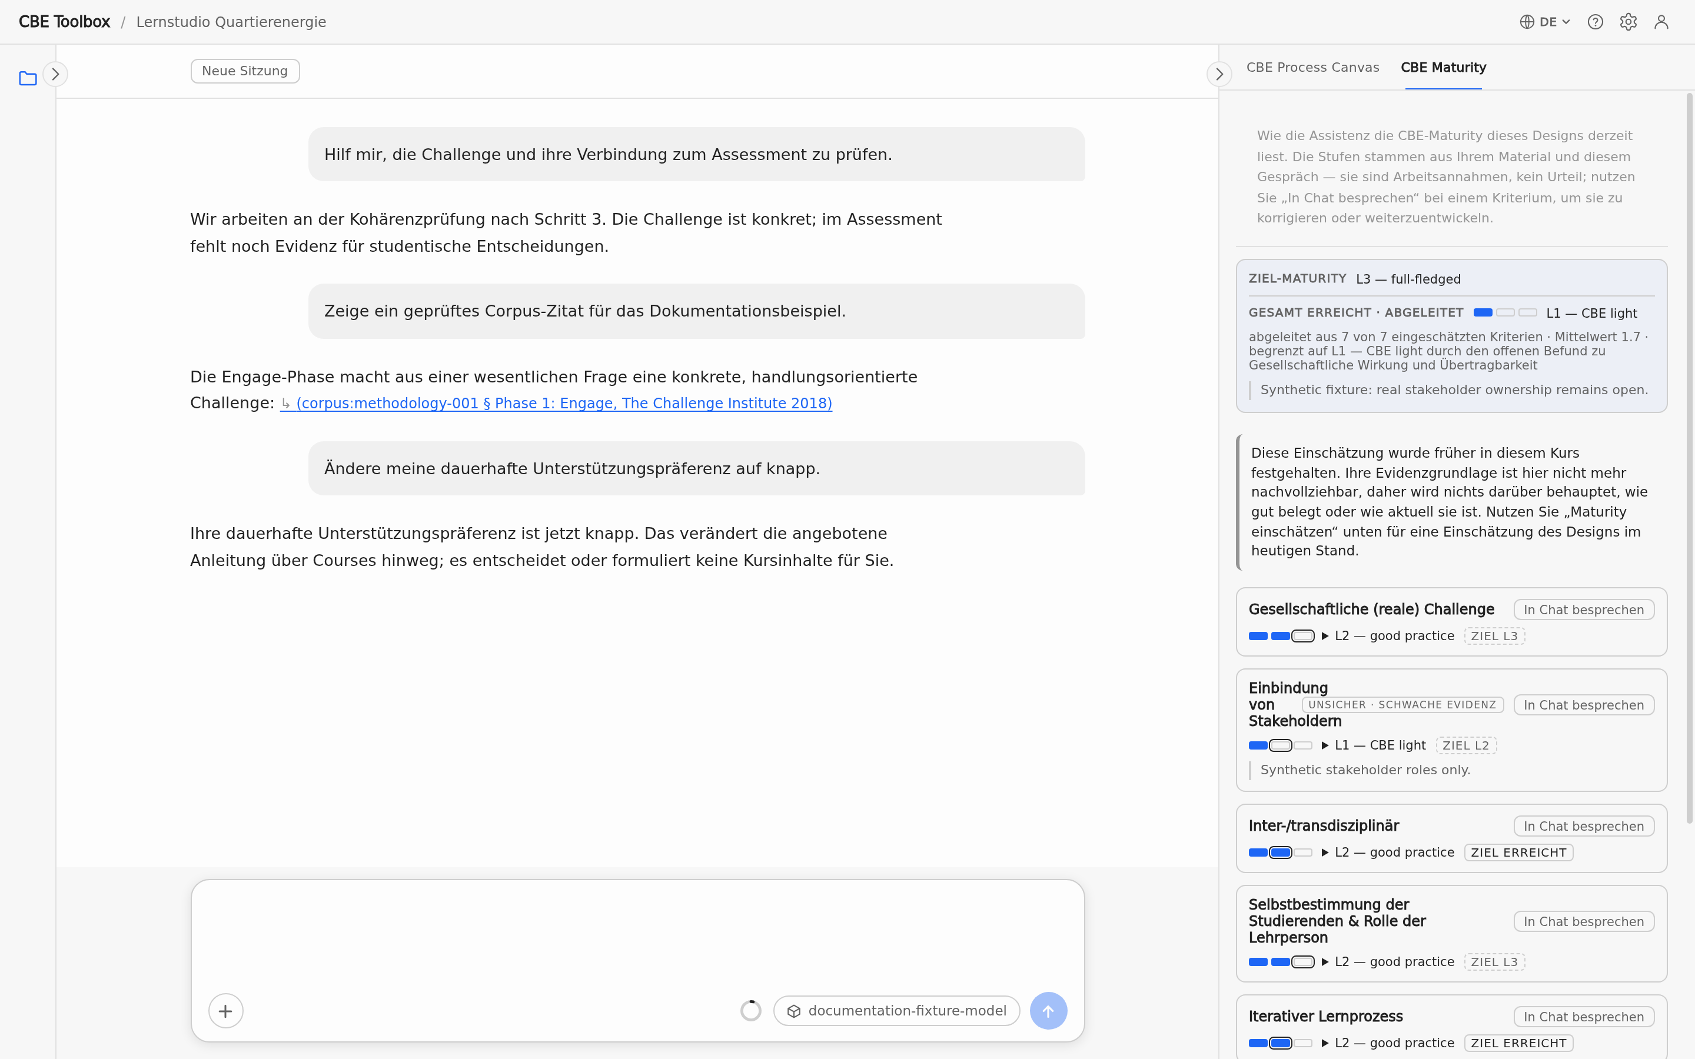Expand the Gesellschaftliche Challenge level triangle
Screen dimensions: 1695x1059
click(1324, 636)
